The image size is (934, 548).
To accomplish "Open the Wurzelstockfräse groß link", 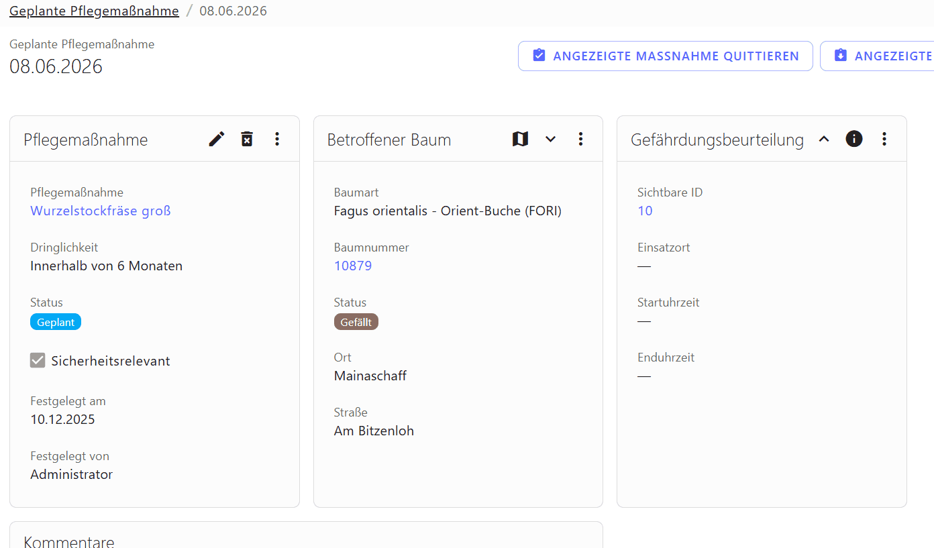I will (101, 211).
